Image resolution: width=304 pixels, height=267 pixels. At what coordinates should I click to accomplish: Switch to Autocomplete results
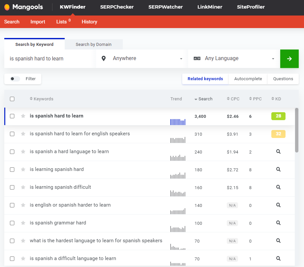(248, 79)
